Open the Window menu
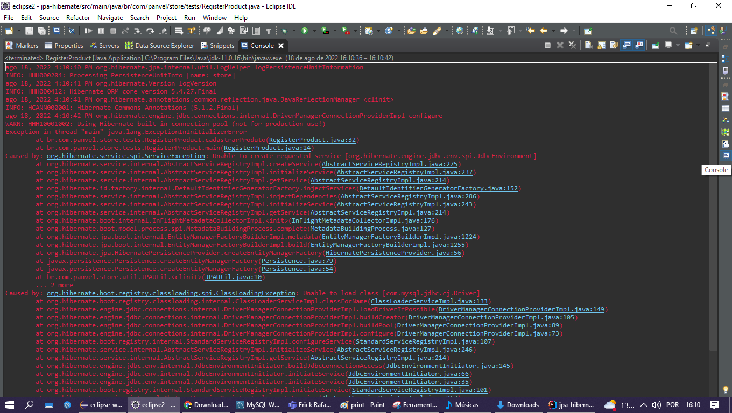The width and height of the screenshot is (732, 413). point(215,18)
